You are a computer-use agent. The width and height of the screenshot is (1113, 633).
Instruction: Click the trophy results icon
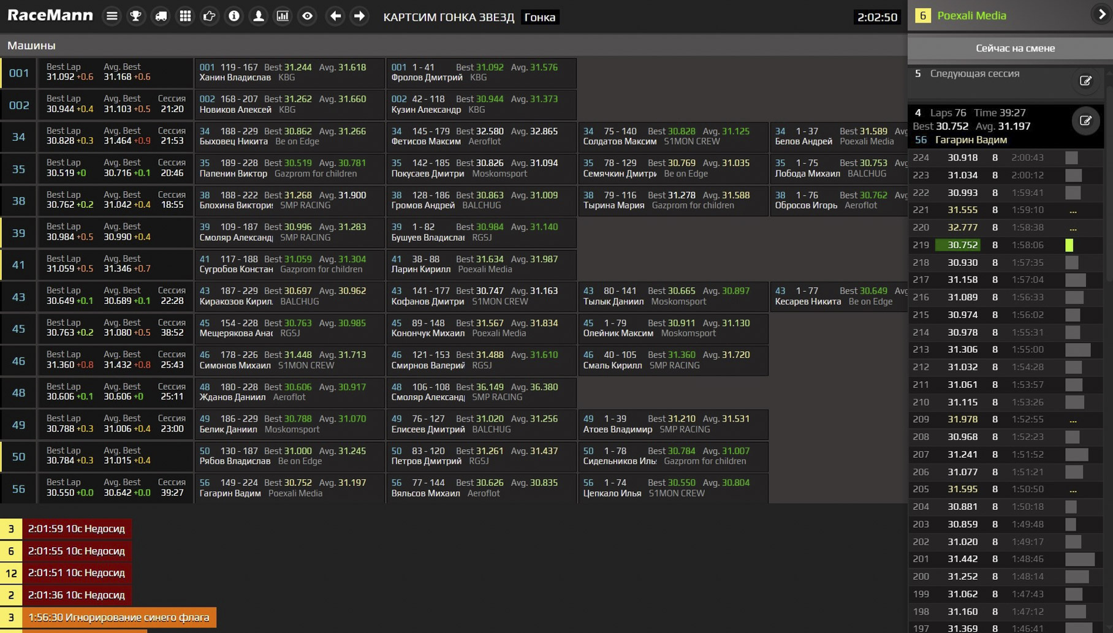[136, 17]
